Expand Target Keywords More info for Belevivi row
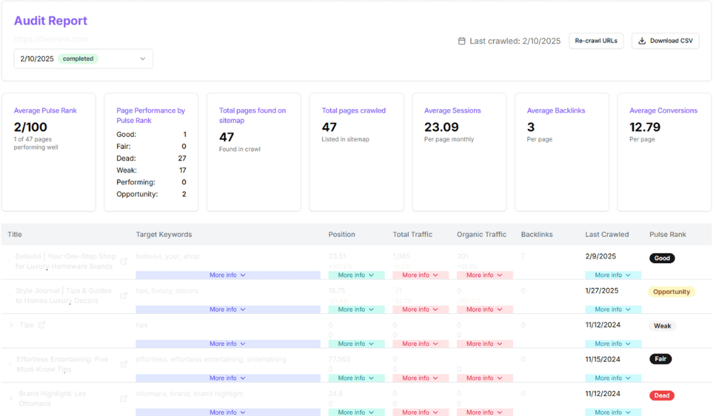 228,276
